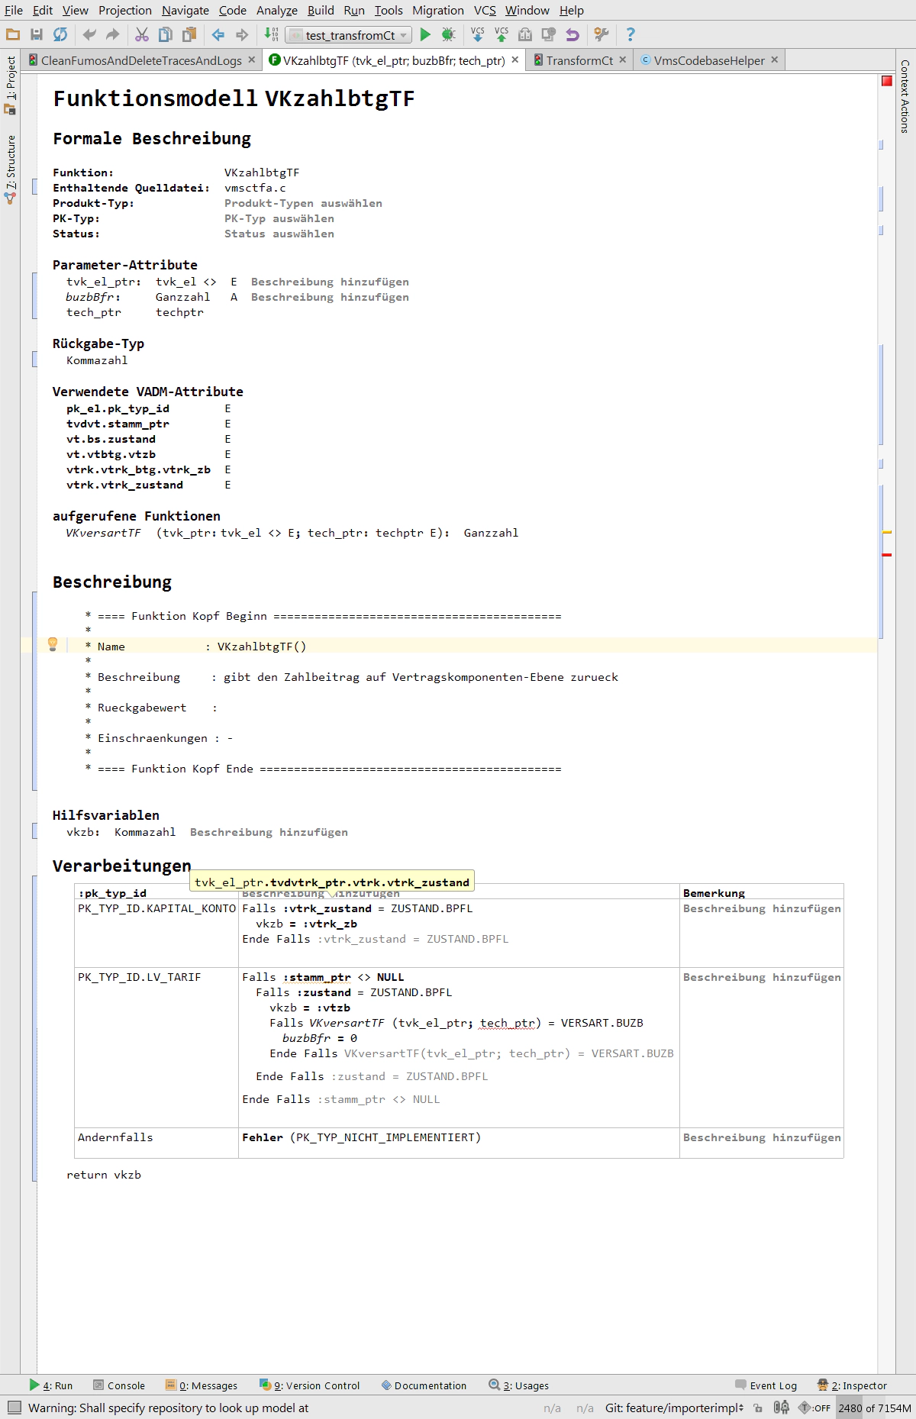Close the VKzahlbtgTF editor tab
This screenshot has height=1419, width=916.
[515, 60]
